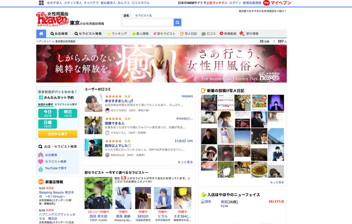Click the main rose banner image

(161, 64)
